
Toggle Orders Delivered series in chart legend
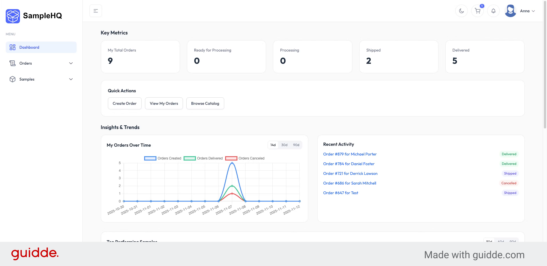point(189,158)
